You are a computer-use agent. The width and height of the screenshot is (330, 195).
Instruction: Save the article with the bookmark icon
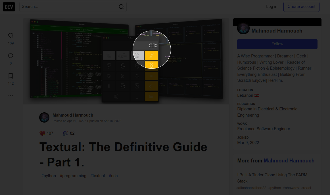click(x=11, y=76)
